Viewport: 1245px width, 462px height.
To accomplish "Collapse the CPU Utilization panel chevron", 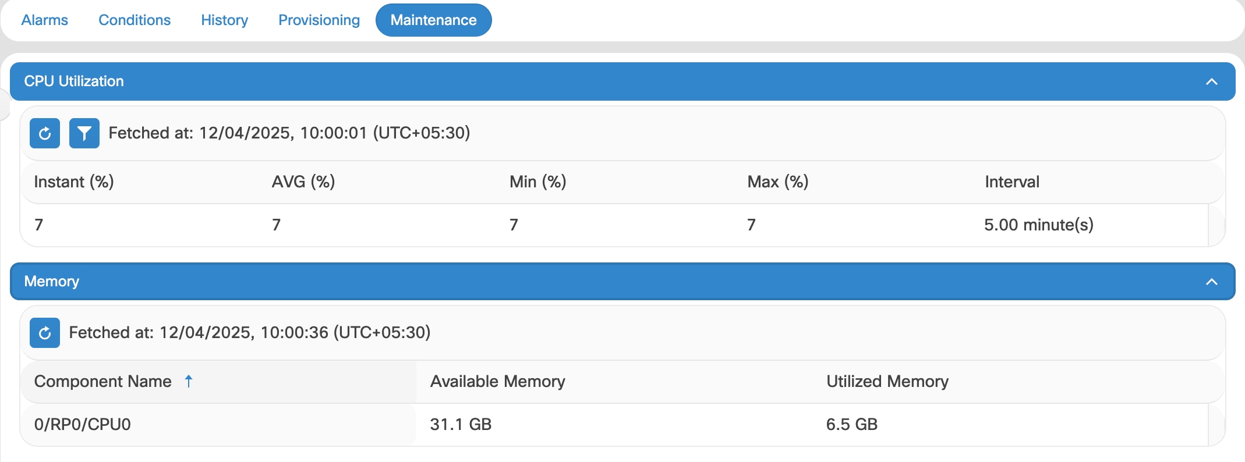I will point(1211,81).
